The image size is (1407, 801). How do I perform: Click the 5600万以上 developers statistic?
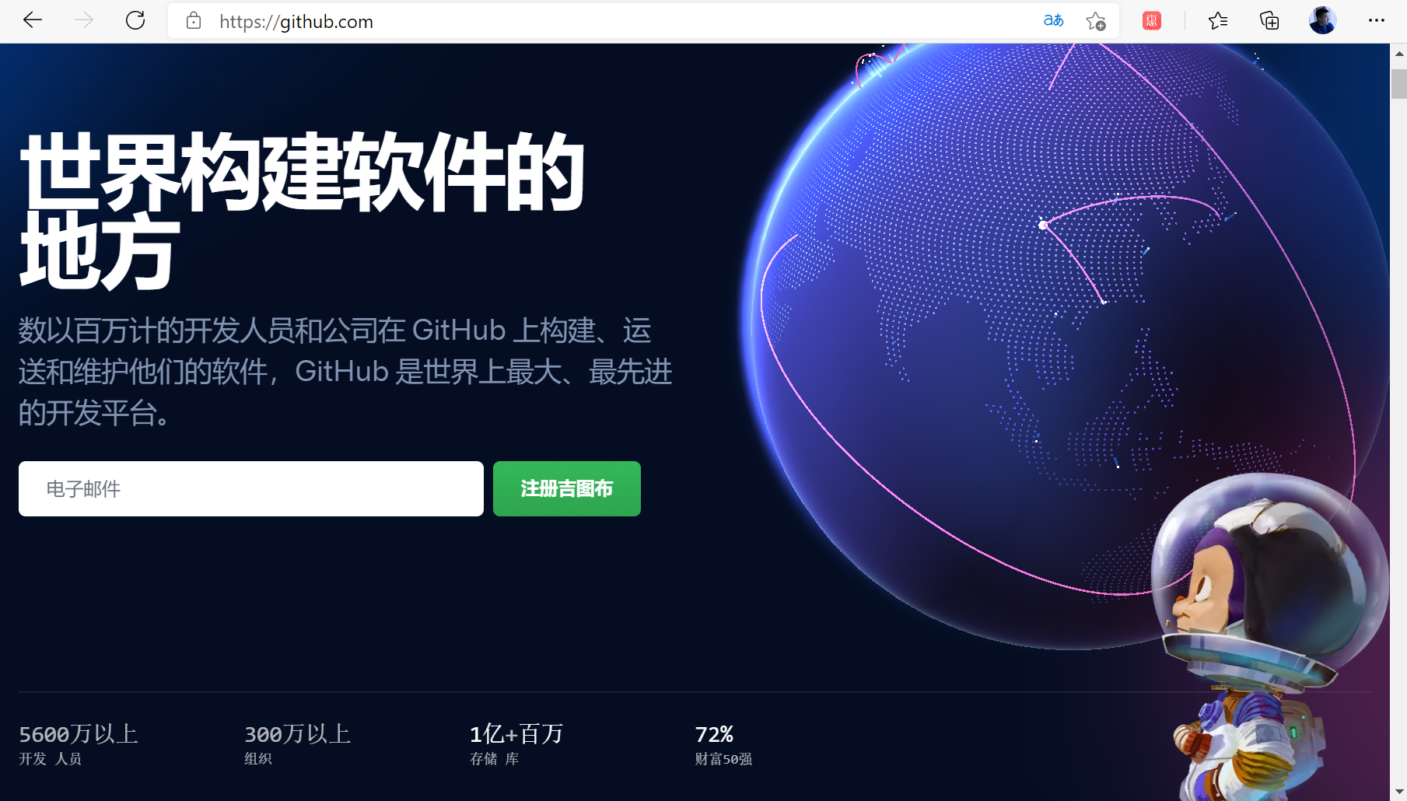79,744
